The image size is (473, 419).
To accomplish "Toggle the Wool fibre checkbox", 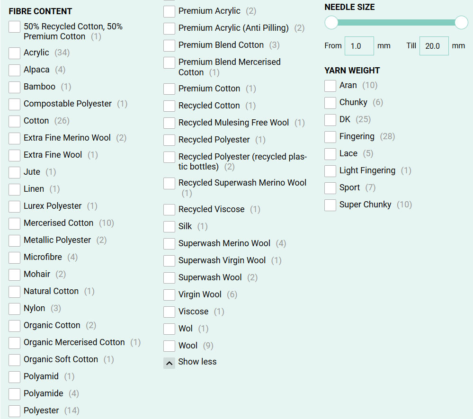I will (x=170, y=346).
